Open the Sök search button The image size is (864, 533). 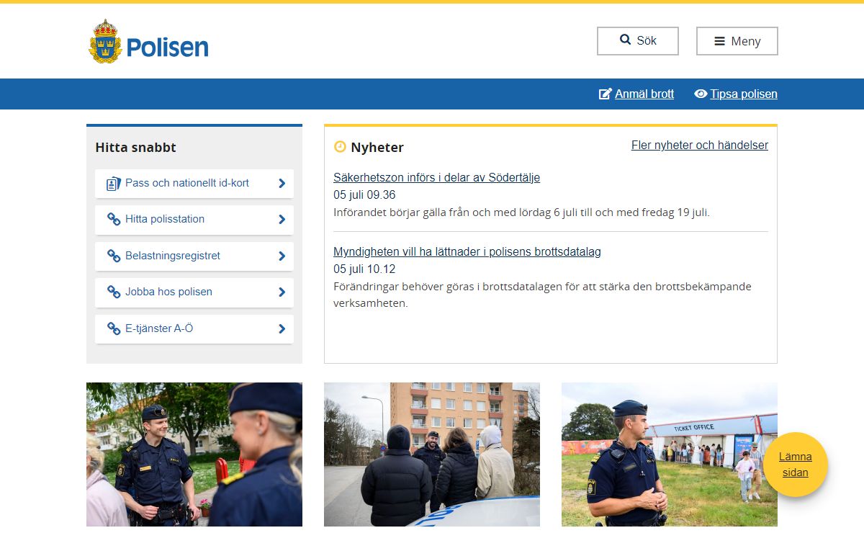click(637, 41)
